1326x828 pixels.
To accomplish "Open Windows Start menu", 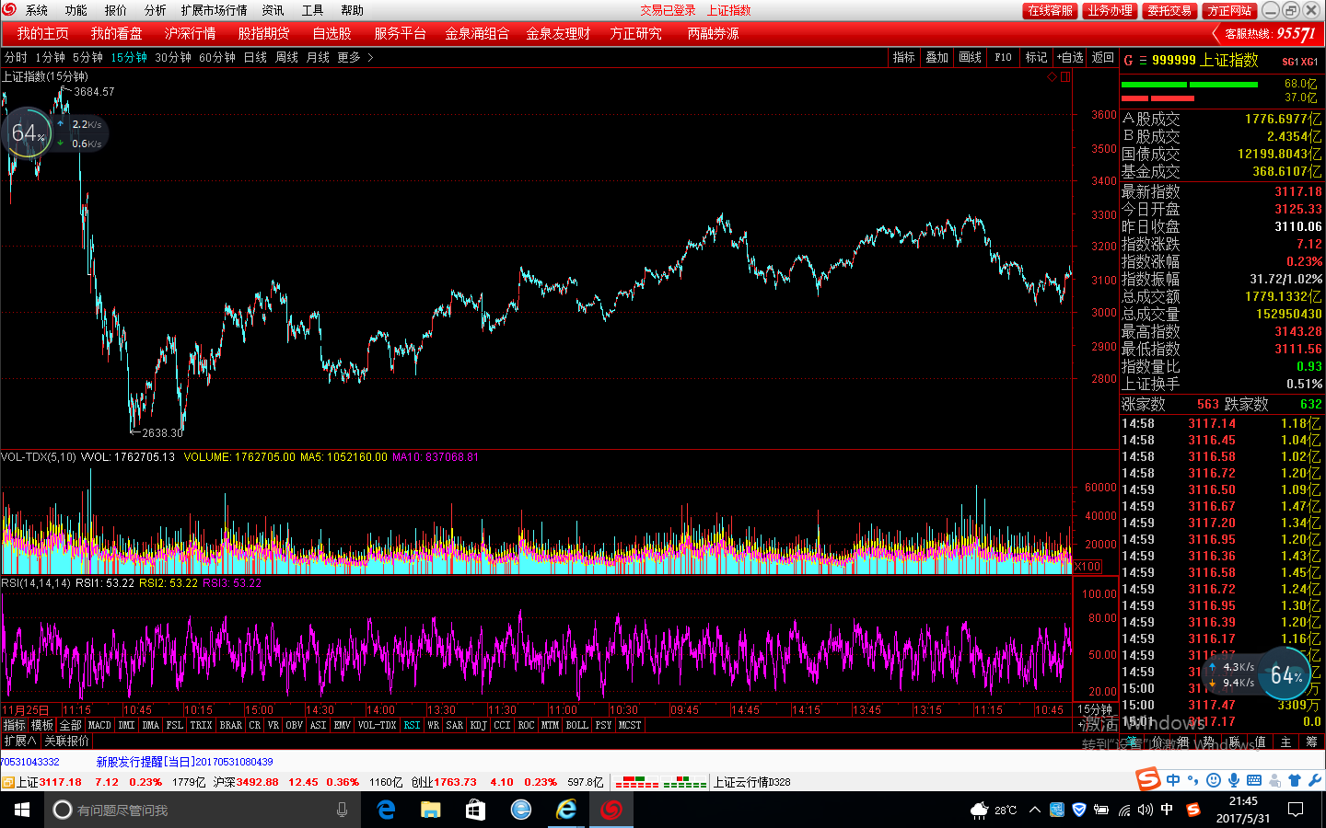I will tap(22, 810).
